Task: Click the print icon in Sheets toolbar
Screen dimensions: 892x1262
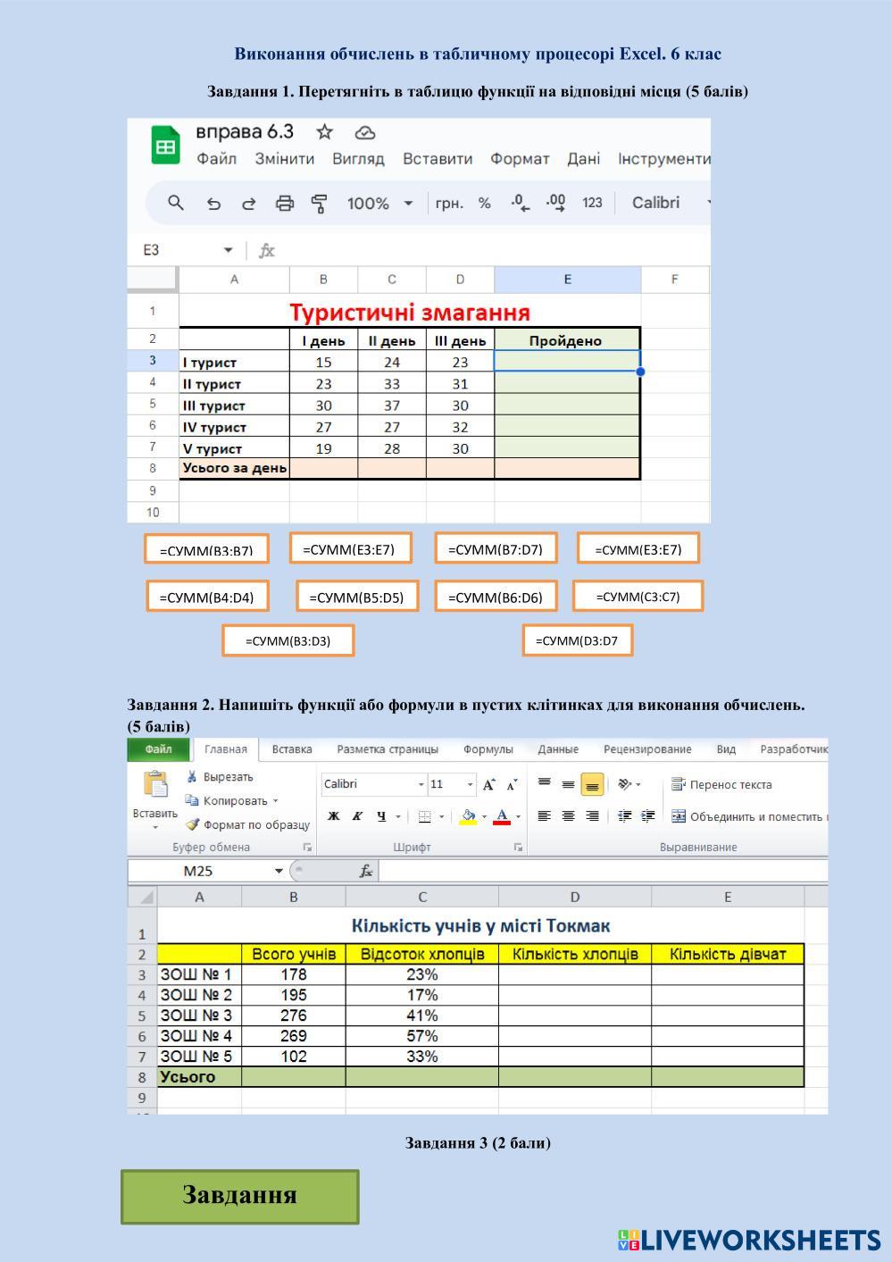Action: pyautogui.click(x=284, y=204)
